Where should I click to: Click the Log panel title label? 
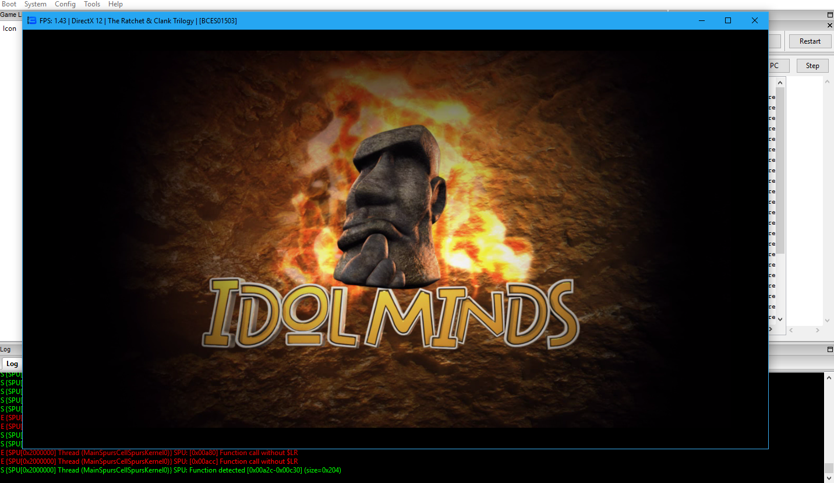[x=5, y=349]
